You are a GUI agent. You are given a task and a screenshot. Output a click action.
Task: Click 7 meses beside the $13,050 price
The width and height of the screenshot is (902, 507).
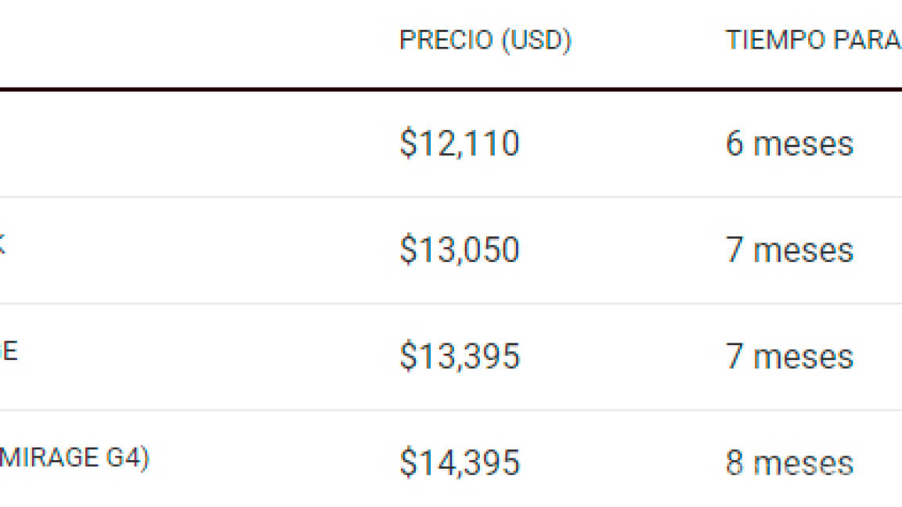[x=789, y=250]
